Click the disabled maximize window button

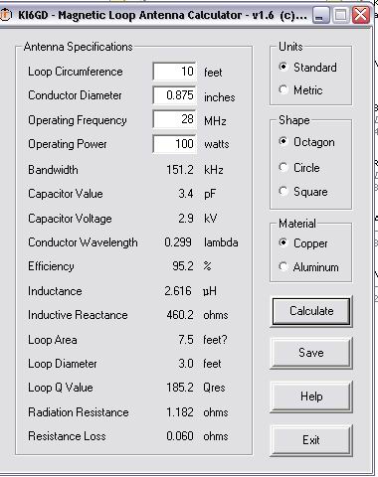coord(340,15)
